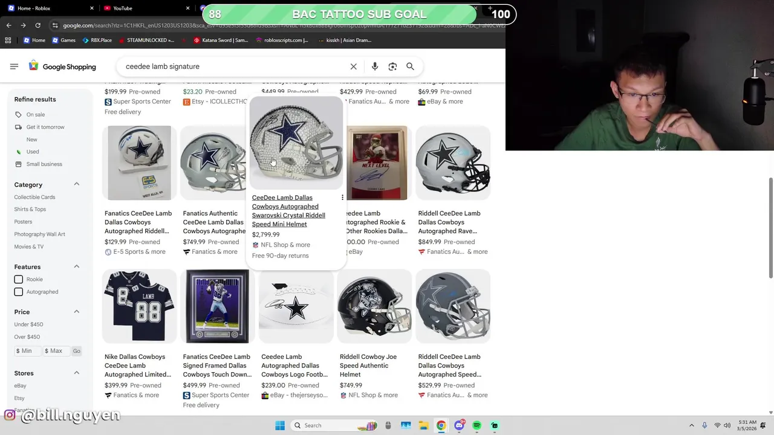Open the Windows Start menu
Screen dimensions: 774x435
pyautogui.click(x=280, y=425)
